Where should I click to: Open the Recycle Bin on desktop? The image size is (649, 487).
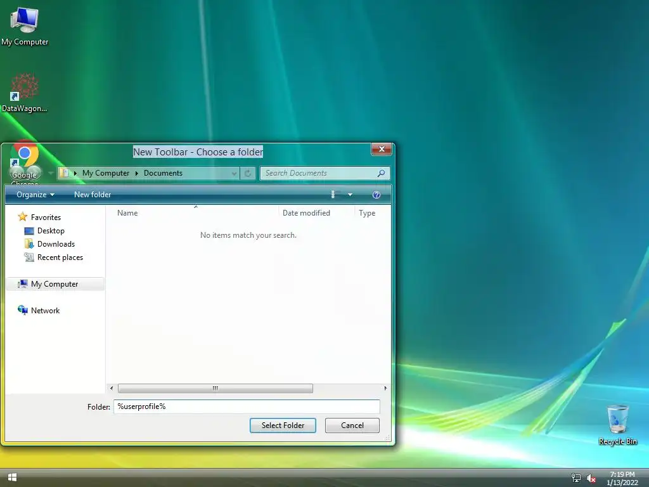click(617, 425)
